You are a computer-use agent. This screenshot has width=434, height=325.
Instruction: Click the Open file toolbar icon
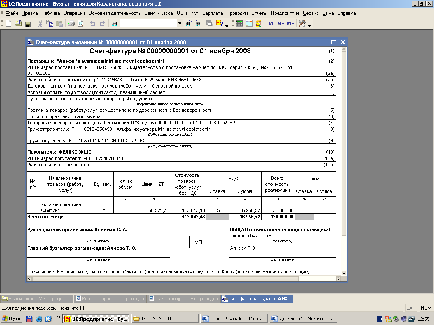pos(18,24)
